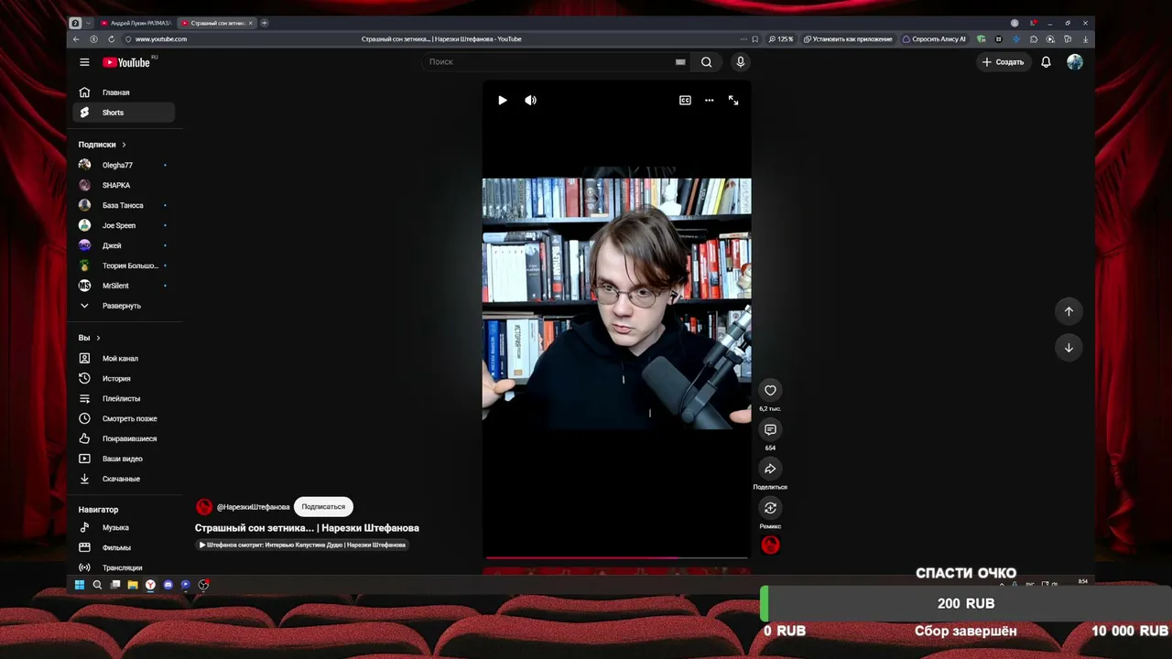Open Скачанные in the sidebar

tap(125, 479)
